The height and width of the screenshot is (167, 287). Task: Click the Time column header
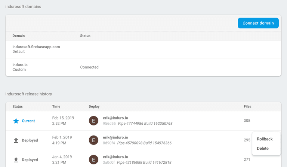[x=56, y=106]
